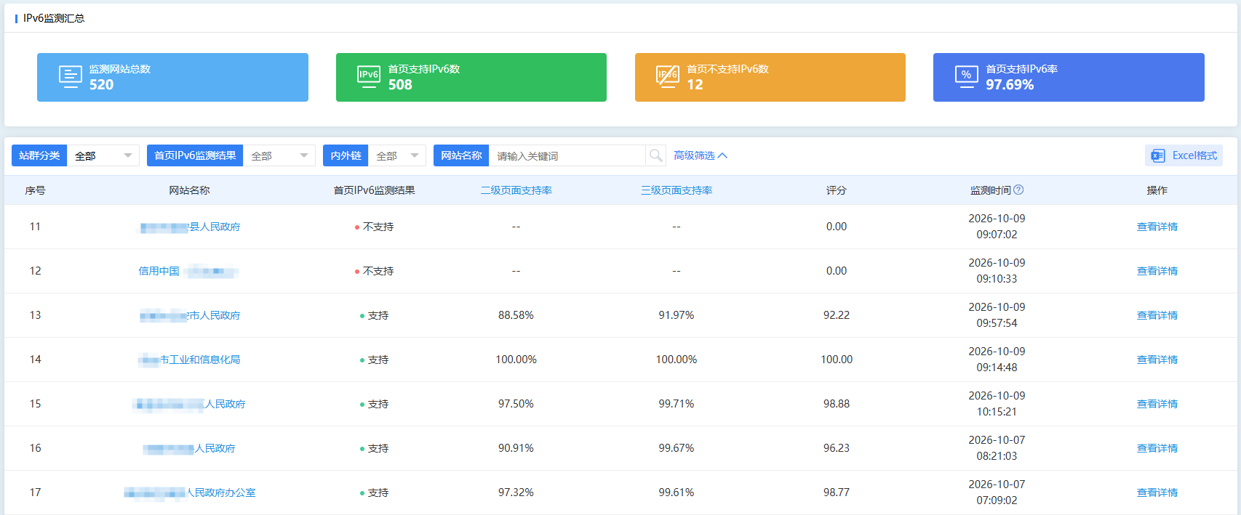Open 人民政府办公室 site link
The image size is (1241, 515).
click(189, 492)
